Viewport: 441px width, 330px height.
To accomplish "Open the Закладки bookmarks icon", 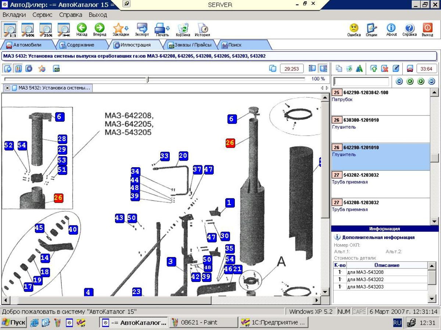I will 119,30.
